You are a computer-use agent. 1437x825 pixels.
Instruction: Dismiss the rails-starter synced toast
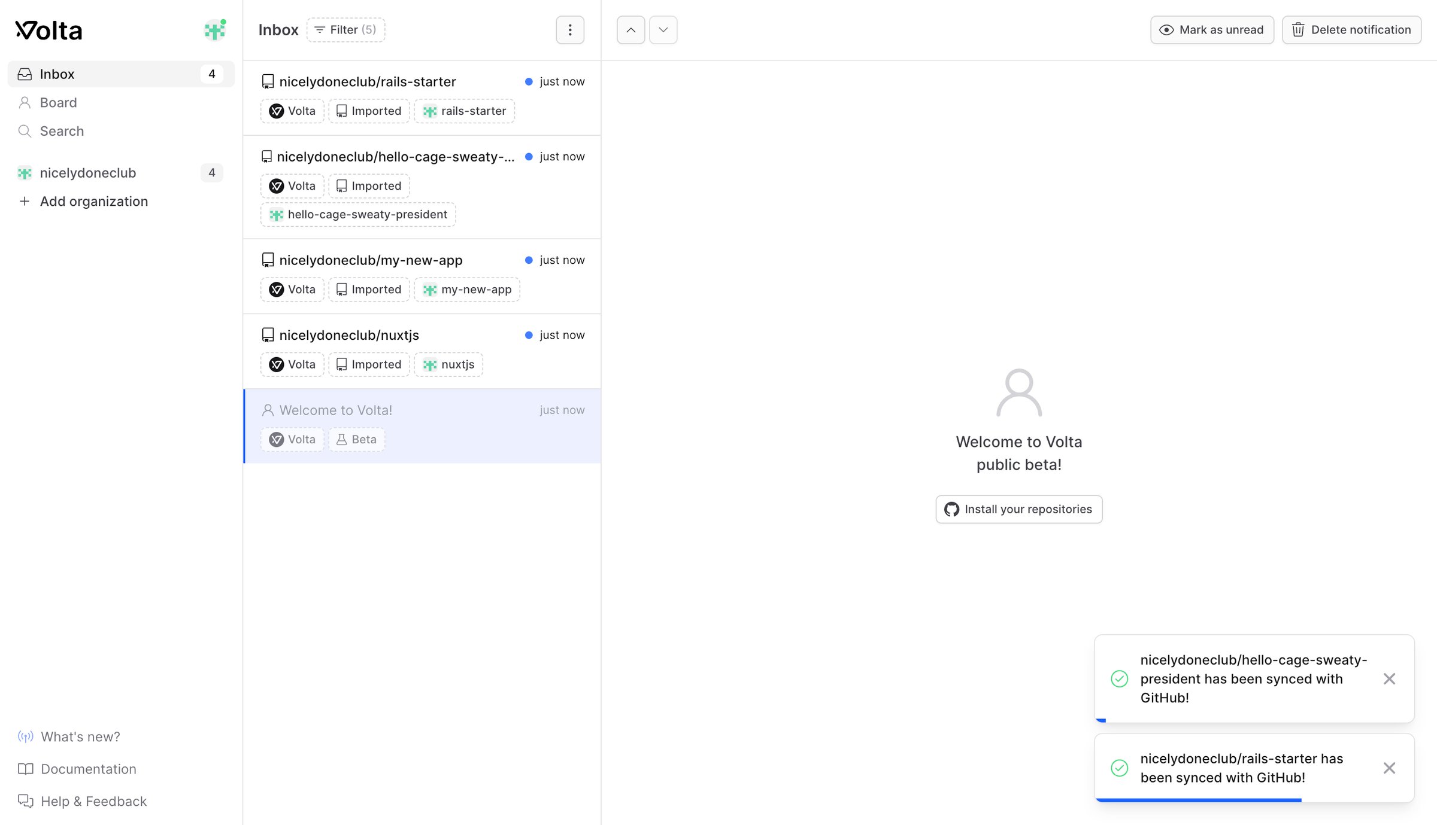[1389, 768]
